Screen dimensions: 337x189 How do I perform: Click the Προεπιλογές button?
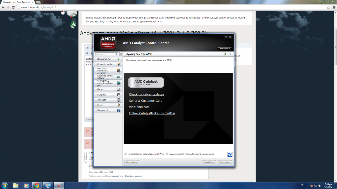132,162
